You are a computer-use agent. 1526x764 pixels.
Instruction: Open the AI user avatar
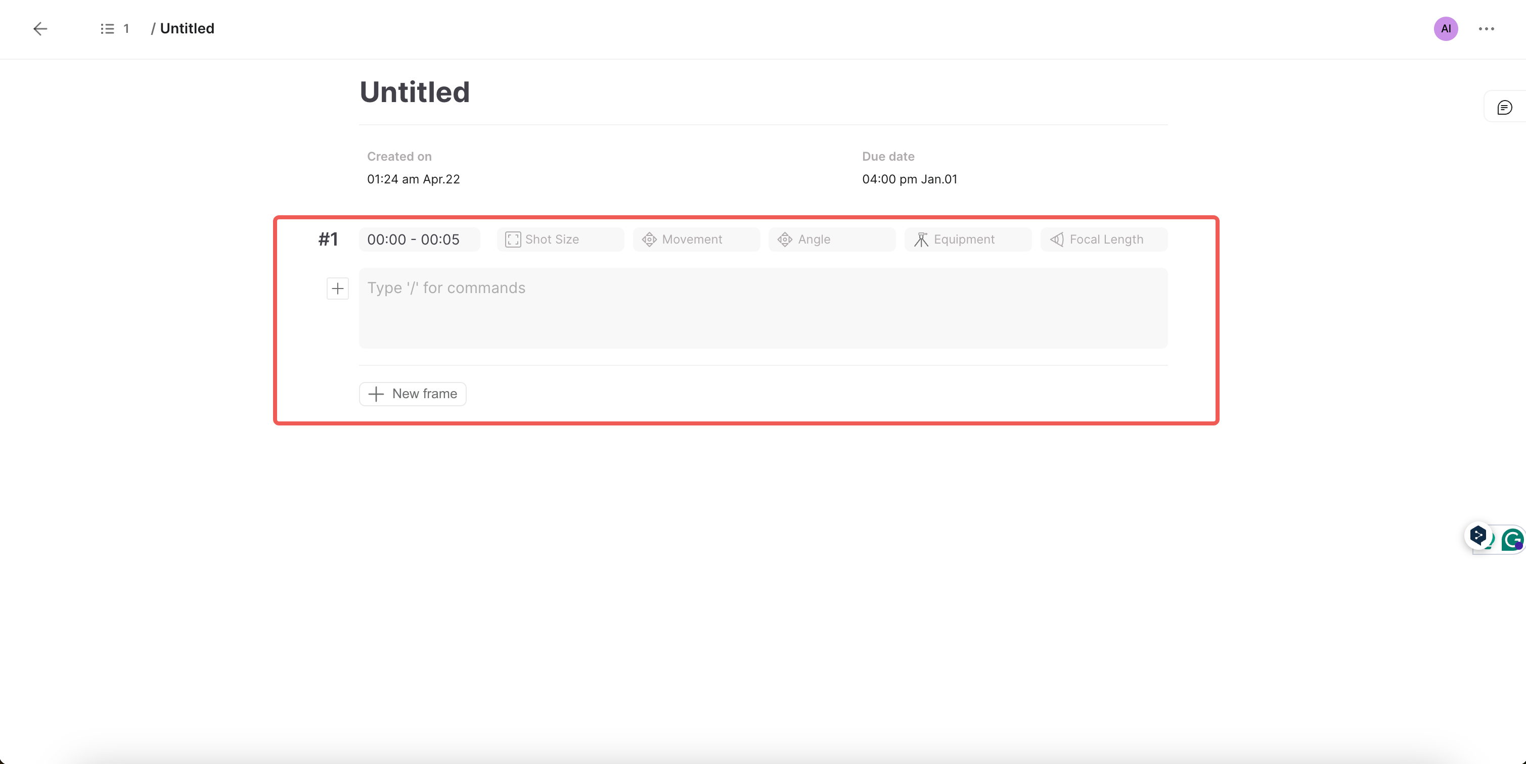[1446, 28]
